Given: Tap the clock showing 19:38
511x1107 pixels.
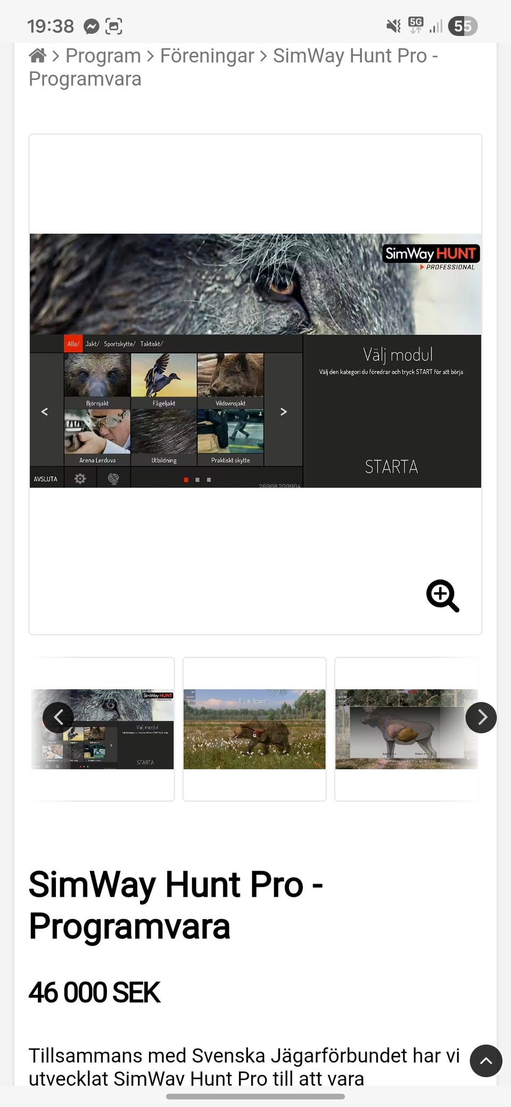Looking at the screenshot, I should point(51,26).
